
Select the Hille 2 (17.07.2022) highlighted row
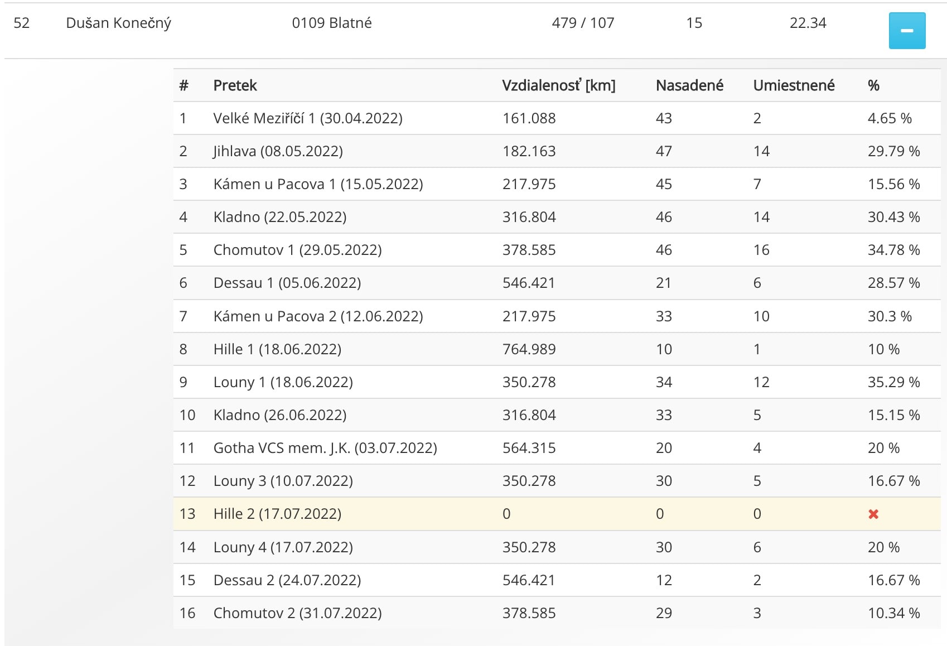pos(557,514)
